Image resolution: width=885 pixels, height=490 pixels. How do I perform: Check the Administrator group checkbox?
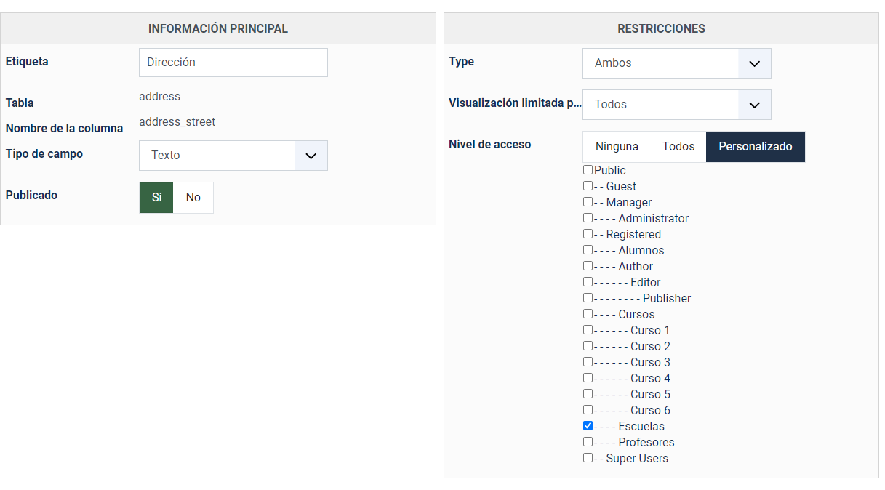pos(588,218)
